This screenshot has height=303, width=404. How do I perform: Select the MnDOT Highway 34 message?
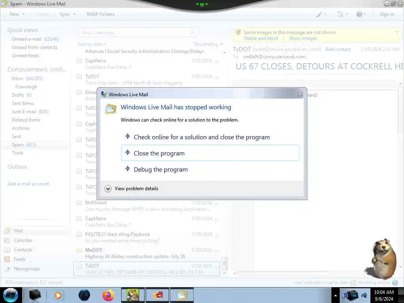tap(147, 253)
